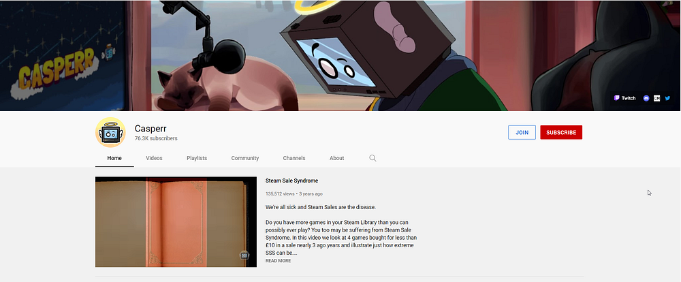Click the 135,512 views text
The image size is (681, 282).
pos(280,194)
